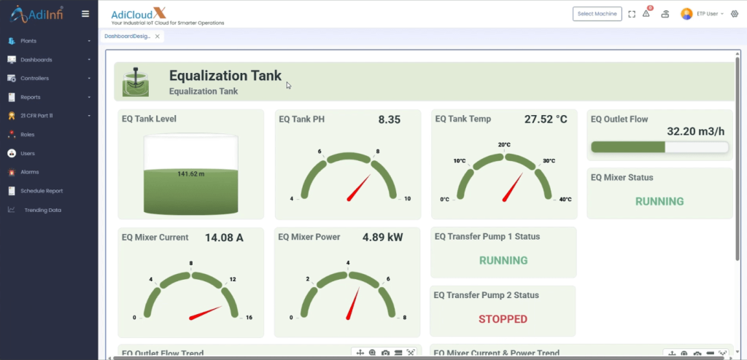Click the 4.89 kW power value

pyautogui.click(x=382, y=237)
